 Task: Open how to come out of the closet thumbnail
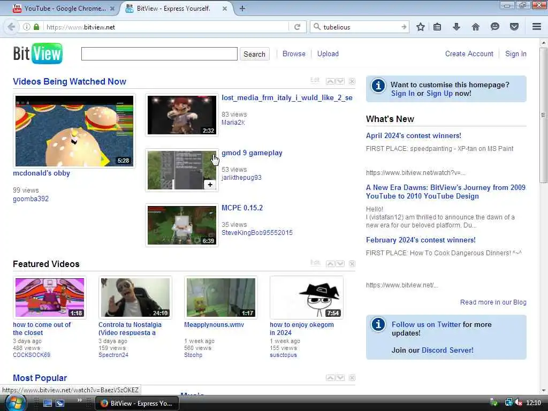[x=50, y=298]
